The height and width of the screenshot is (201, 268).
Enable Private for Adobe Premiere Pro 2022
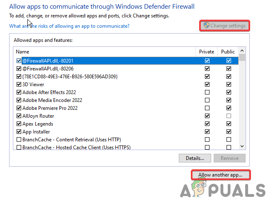pyautogui.click(x=207, y=108)
